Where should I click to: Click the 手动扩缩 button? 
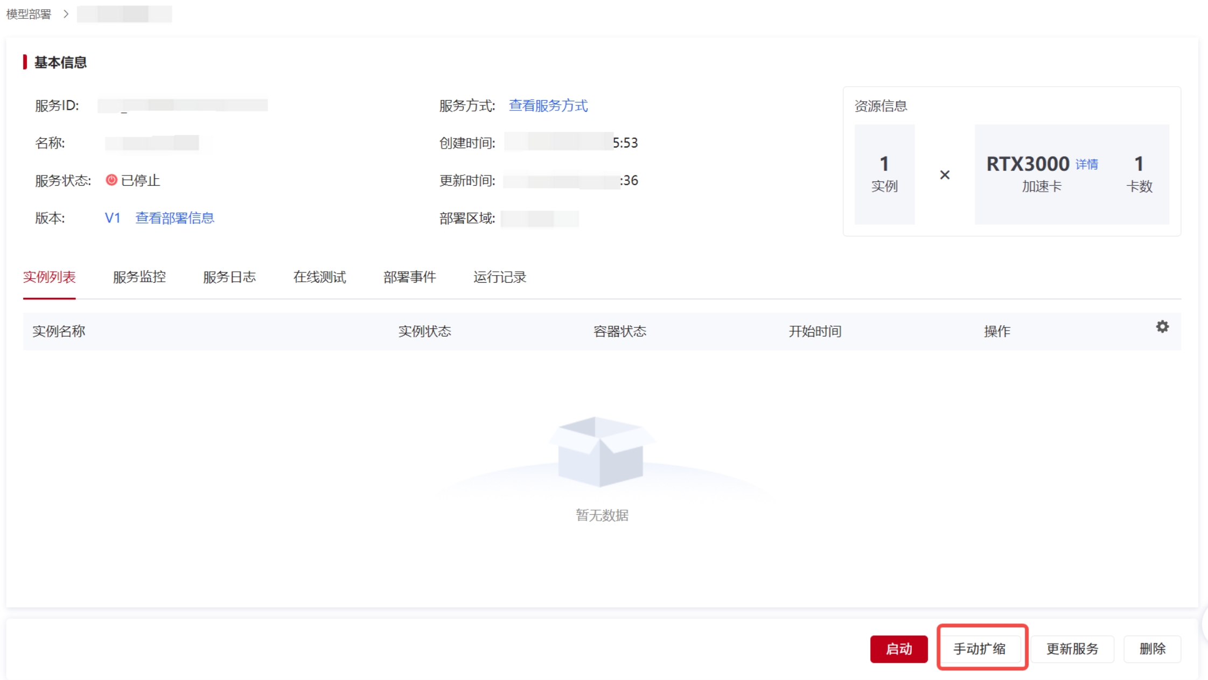click(x=980, y=649)
